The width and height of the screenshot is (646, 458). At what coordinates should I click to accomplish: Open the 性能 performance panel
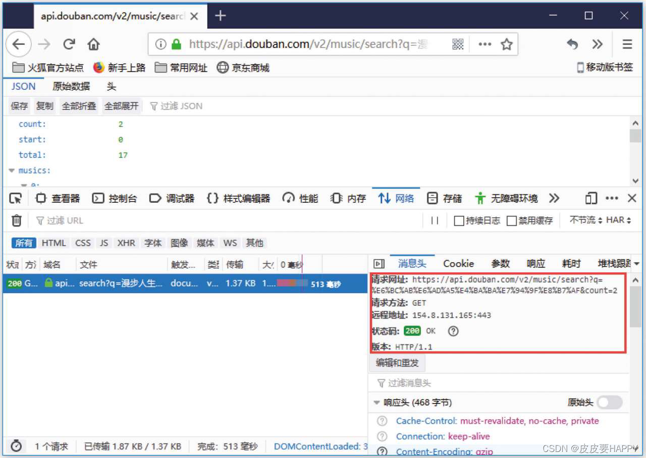tap(300, 198)
